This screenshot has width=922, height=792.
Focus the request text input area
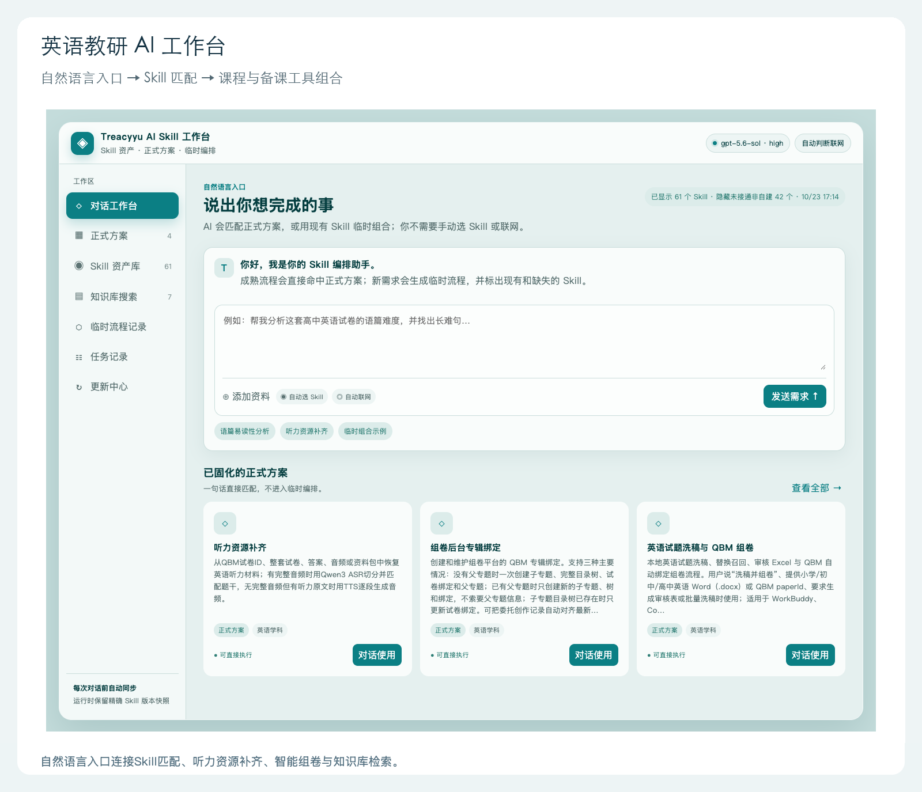click(524, 341)
